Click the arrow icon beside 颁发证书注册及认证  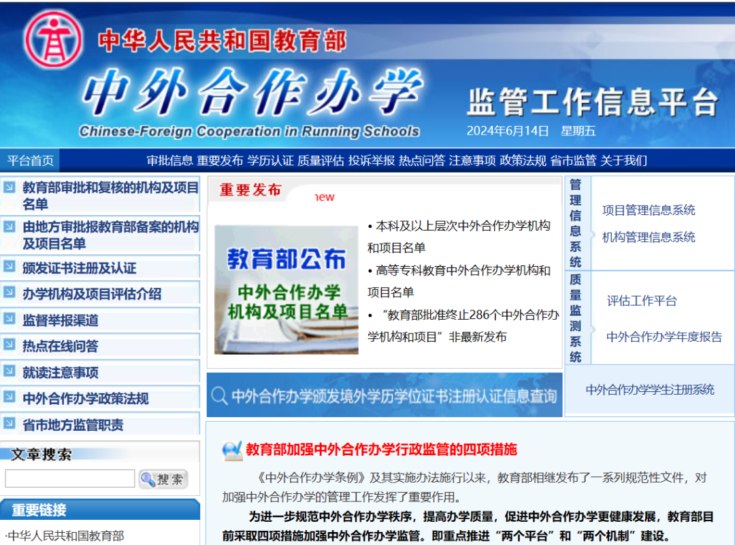(10, 267)
